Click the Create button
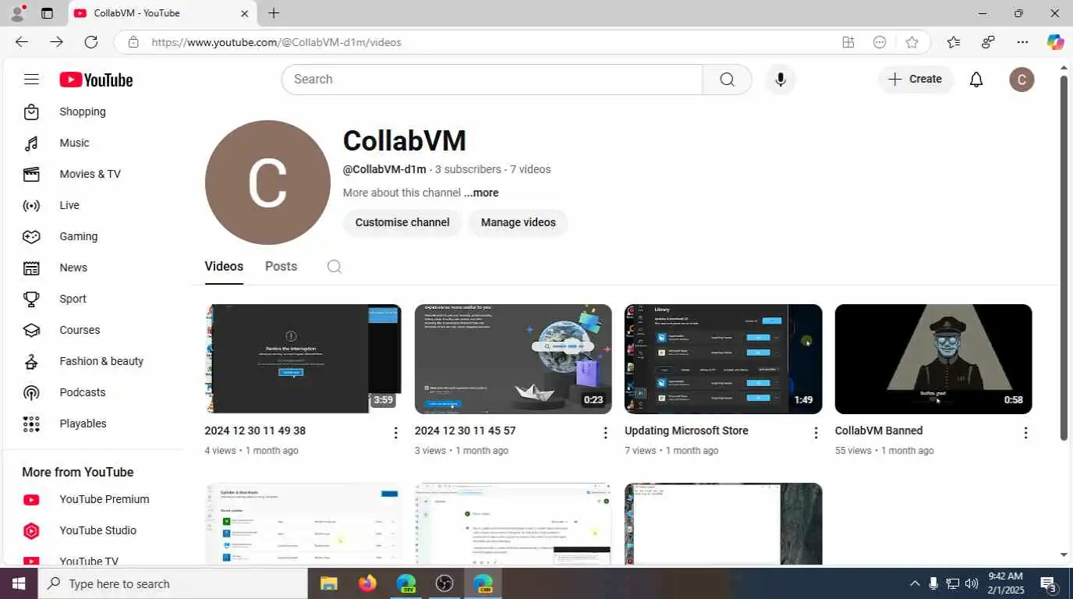 (x=915, y=79)
